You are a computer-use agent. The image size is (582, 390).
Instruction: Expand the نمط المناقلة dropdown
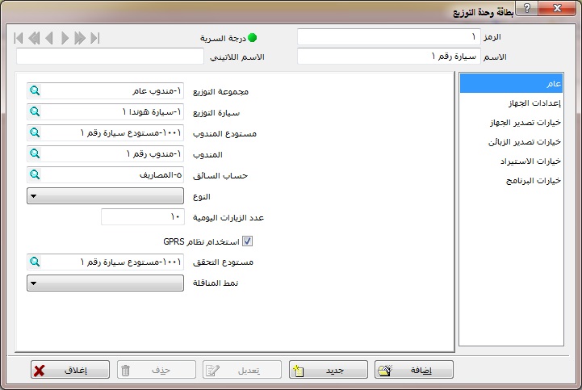tap(35, 283)
